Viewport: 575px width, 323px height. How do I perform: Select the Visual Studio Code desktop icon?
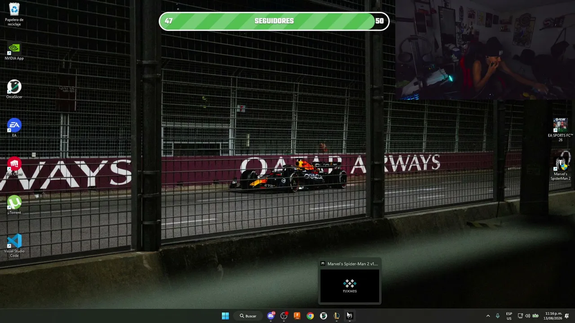(x=14, y=246)
